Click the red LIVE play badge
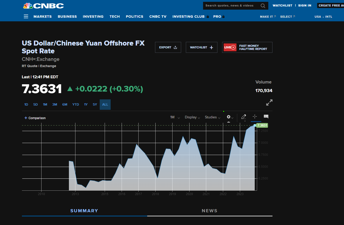Image resolution: width=344 pixels, height=225 pixels. click(230, 47)
